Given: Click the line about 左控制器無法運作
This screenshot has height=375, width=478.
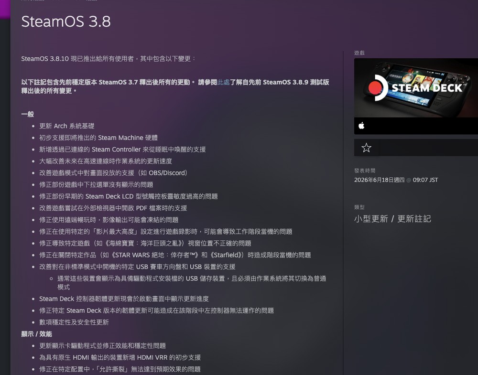Looking at the screenshot, I should (x=156, y=311).
